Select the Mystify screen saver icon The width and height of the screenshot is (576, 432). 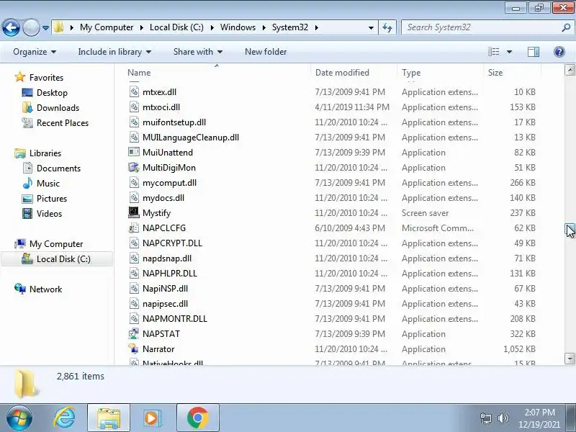[x=134, y=212]
